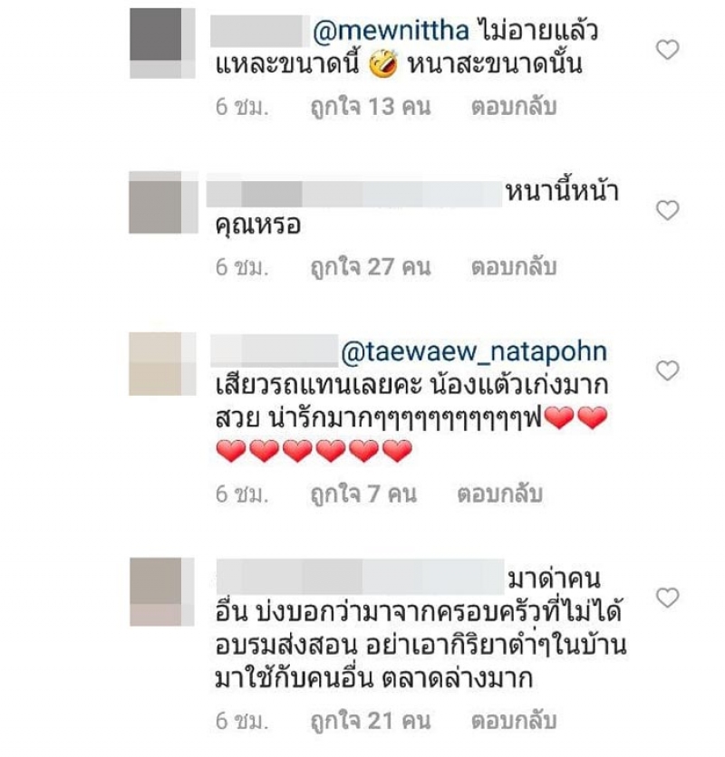Open fourth commenter's blurred avatar
Viewport: 725px width, 757px height.
(162, 592)
